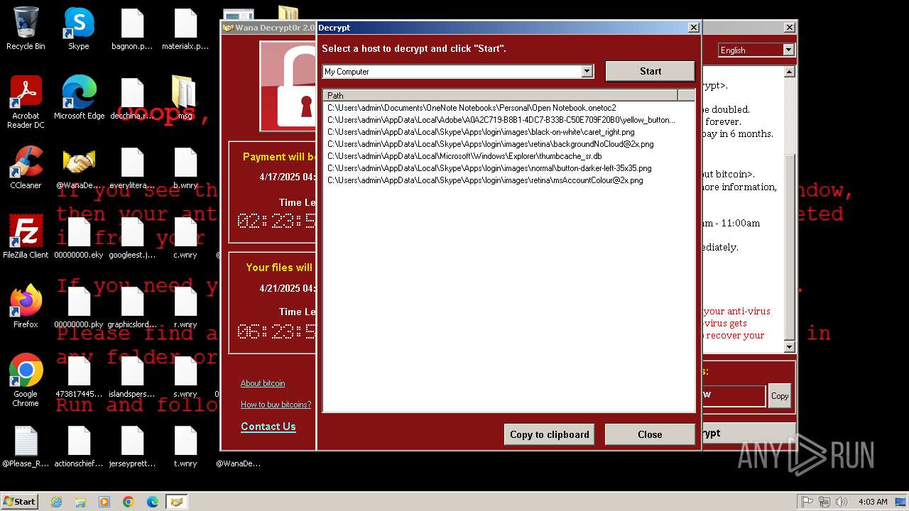This screenshot has height=511, width=909.
Task: Click Start to begin decryption
Action: coord(650,71)
